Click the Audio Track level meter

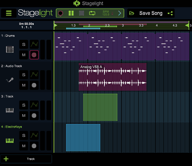coord(46,80)
